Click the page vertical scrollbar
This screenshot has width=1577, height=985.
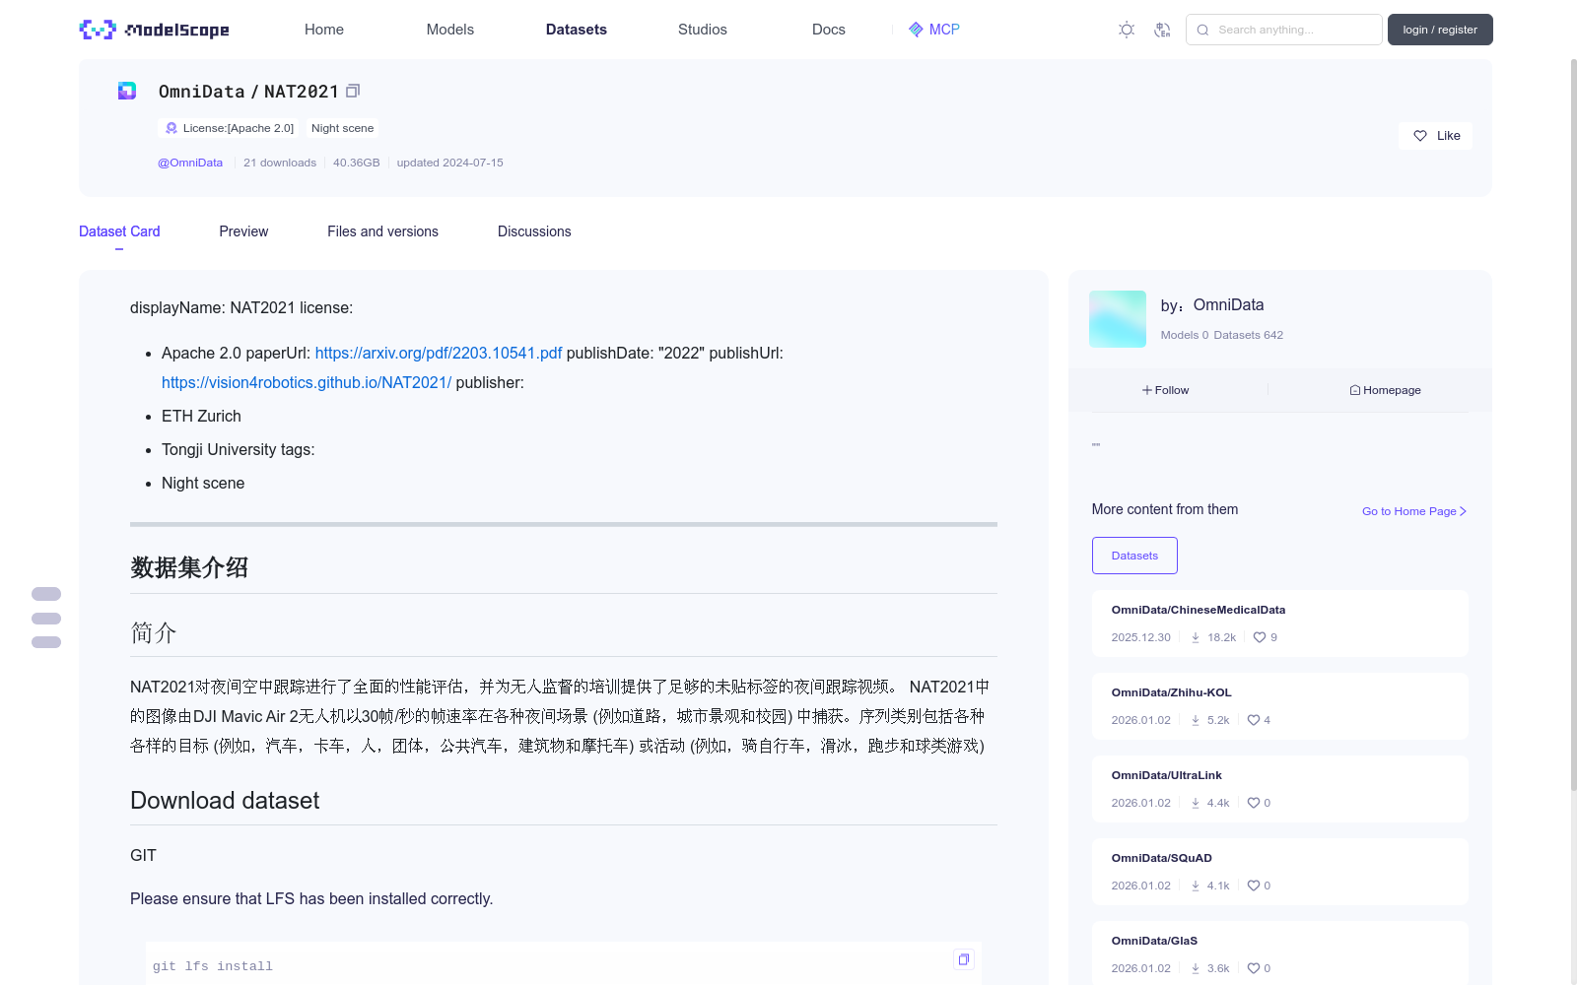pos(1573,424)
